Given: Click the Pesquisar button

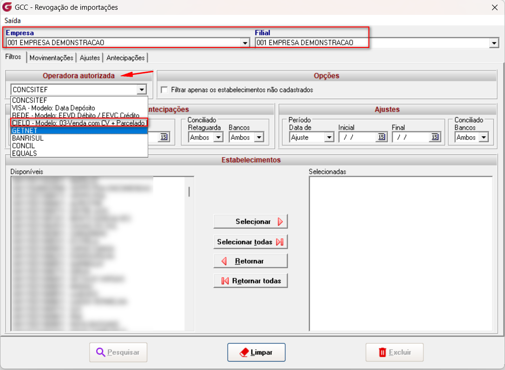Looking at the screenshot, I should (118, 352).
